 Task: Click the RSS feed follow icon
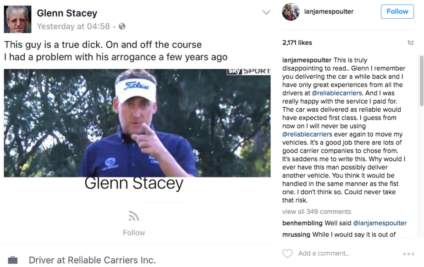pyautogui.click(x=134, y=217)
